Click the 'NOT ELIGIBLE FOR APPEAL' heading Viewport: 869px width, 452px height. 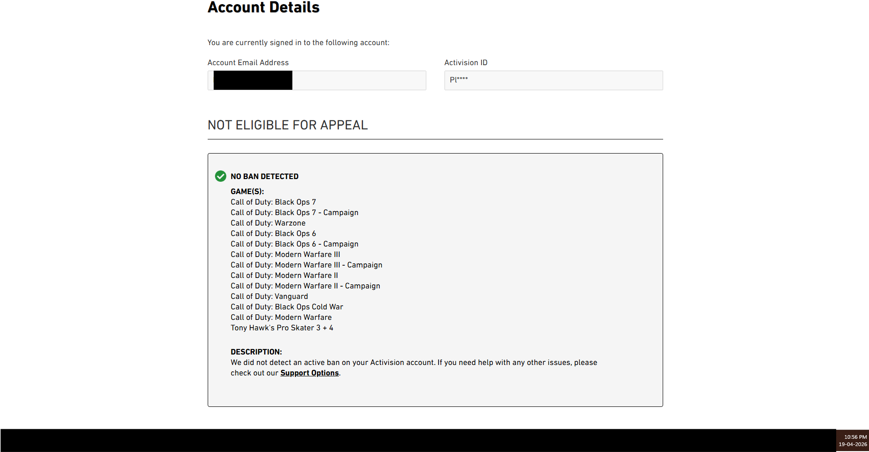click(x=288, y=125)
